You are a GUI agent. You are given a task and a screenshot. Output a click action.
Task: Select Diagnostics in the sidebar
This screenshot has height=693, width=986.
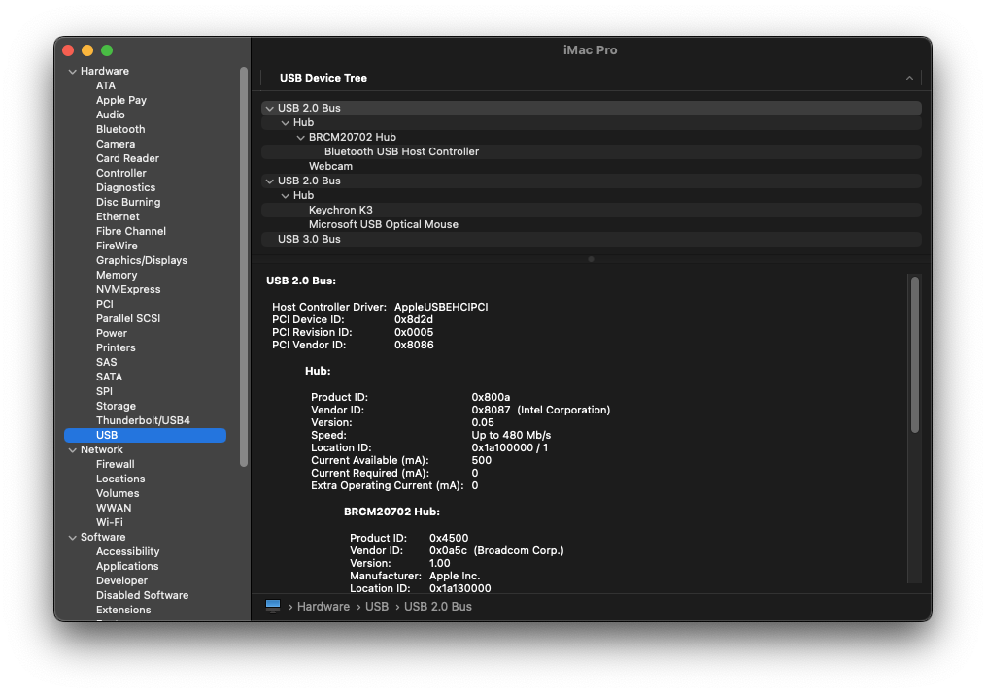point(125,187)
